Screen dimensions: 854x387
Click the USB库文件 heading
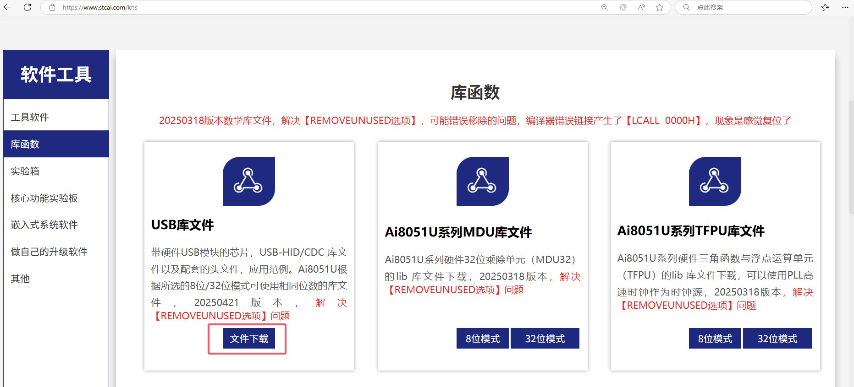coord(182,225)
